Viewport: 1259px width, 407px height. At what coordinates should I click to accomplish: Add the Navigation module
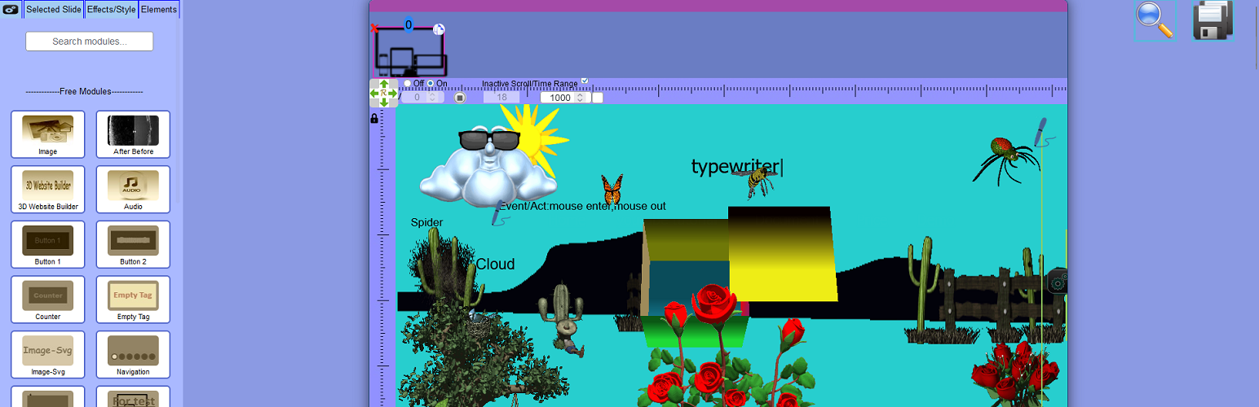tap(133, 354)
